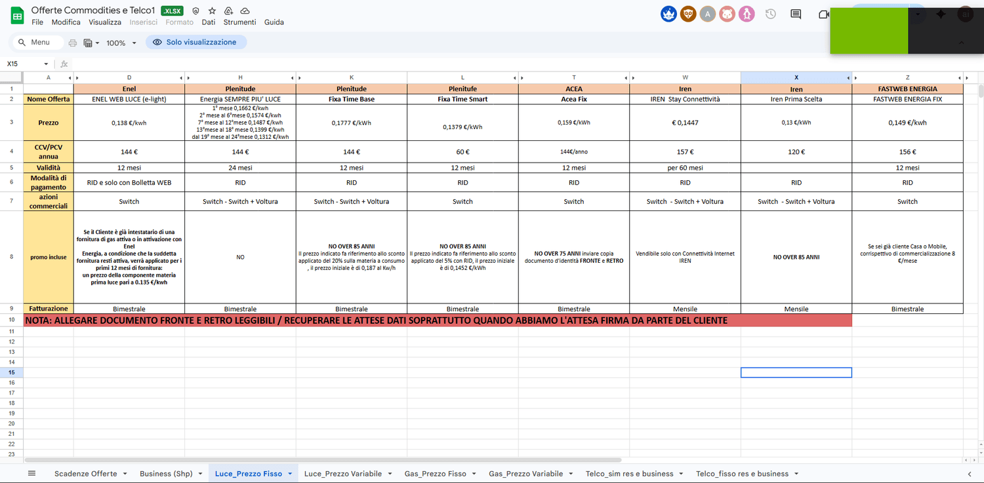Open the Guida menu

[274, 22]
